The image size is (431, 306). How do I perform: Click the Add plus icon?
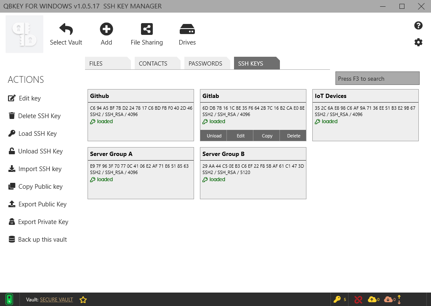(x=106, y=29)
